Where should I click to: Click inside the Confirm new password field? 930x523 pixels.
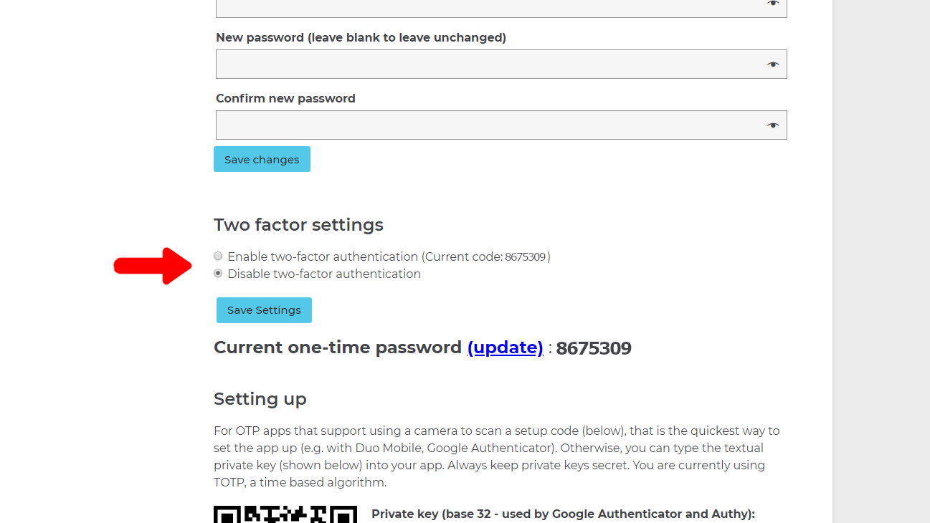[x=466, y=125]
